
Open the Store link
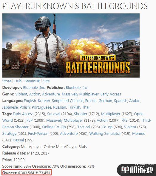click(x=7, y=81)
